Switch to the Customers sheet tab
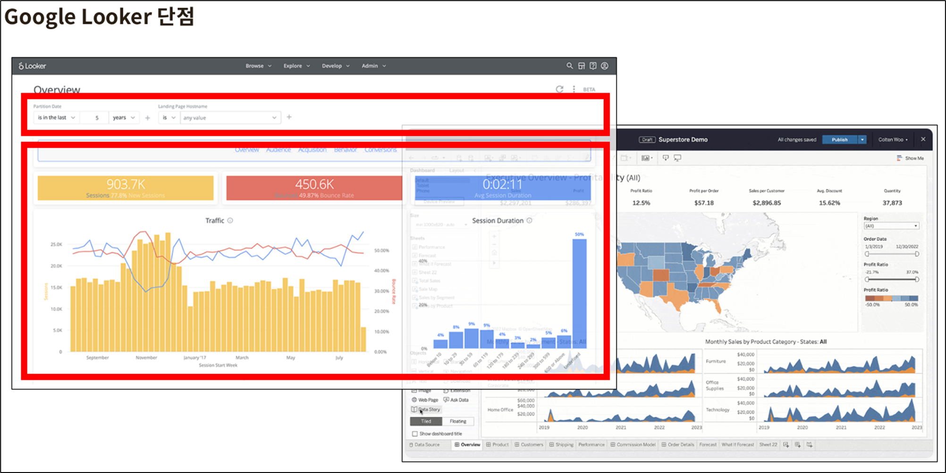 (x=529, y=445)
